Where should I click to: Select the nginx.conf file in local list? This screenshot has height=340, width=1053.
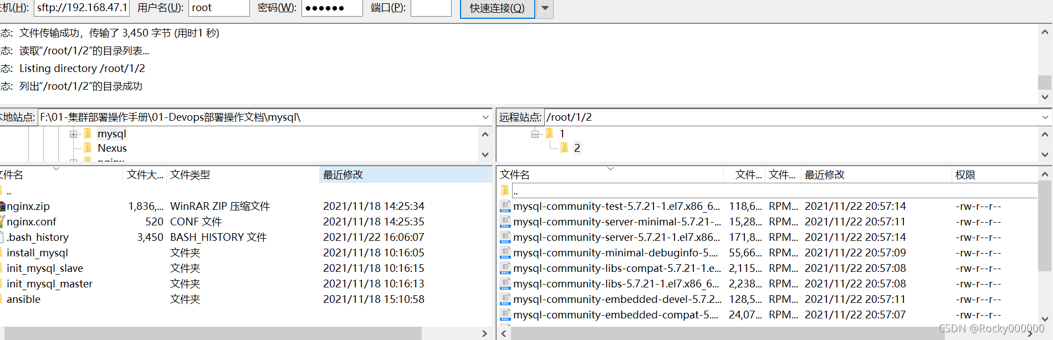tap(32, 222)
